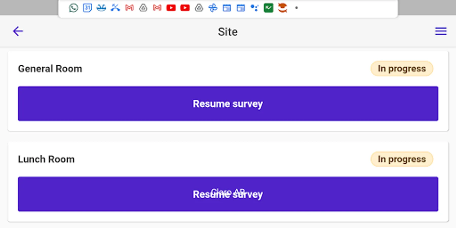Open the hamburger menu
The height and width of the screenshot is (228, 456).
point(441,31)
